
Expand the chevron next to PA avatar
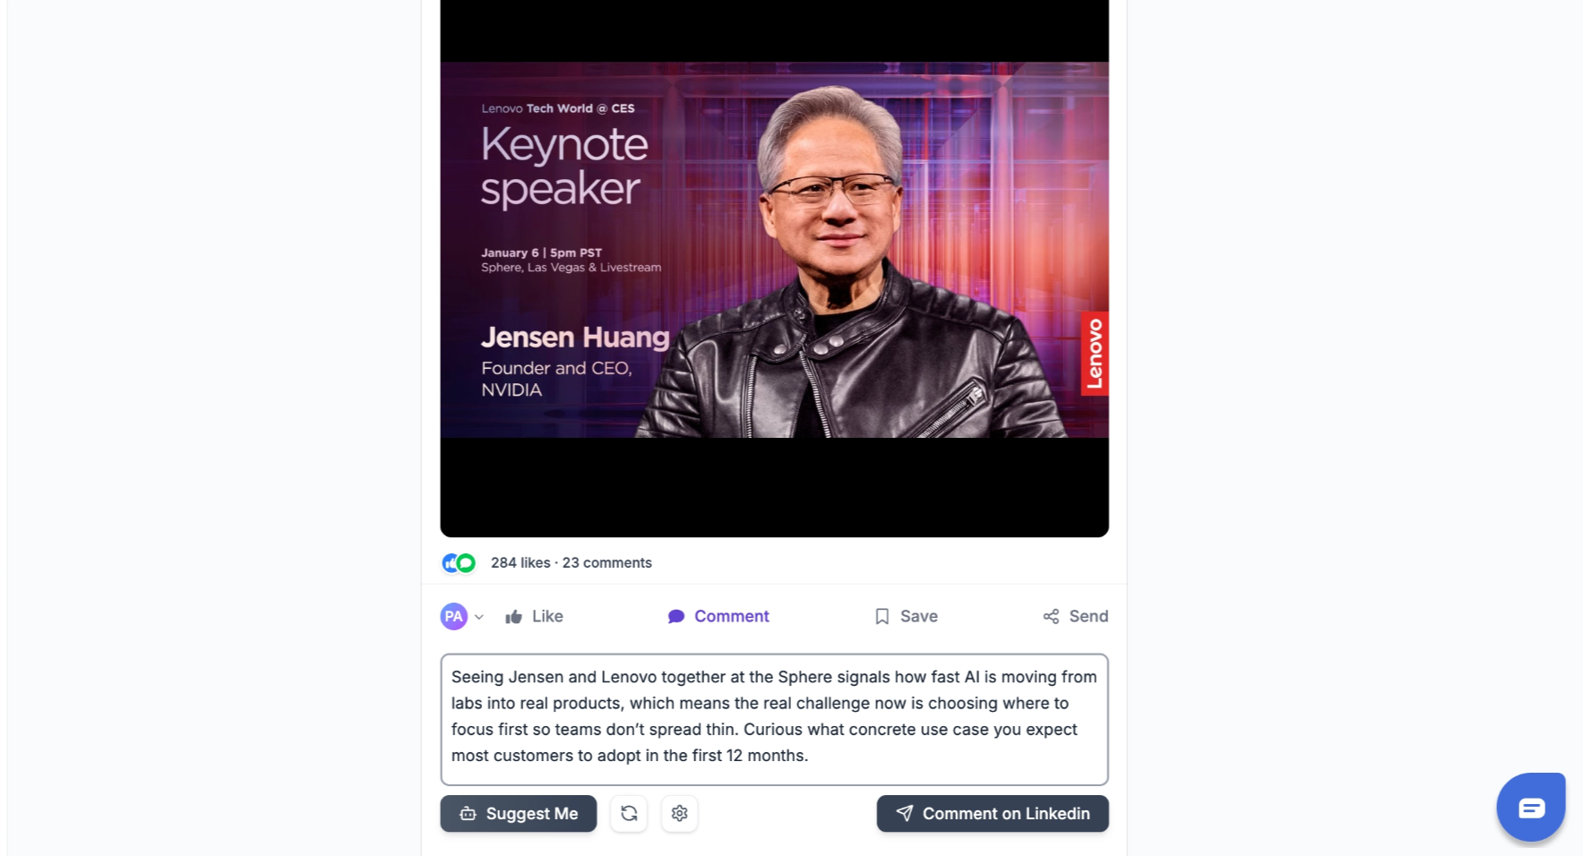pos(479,617)
